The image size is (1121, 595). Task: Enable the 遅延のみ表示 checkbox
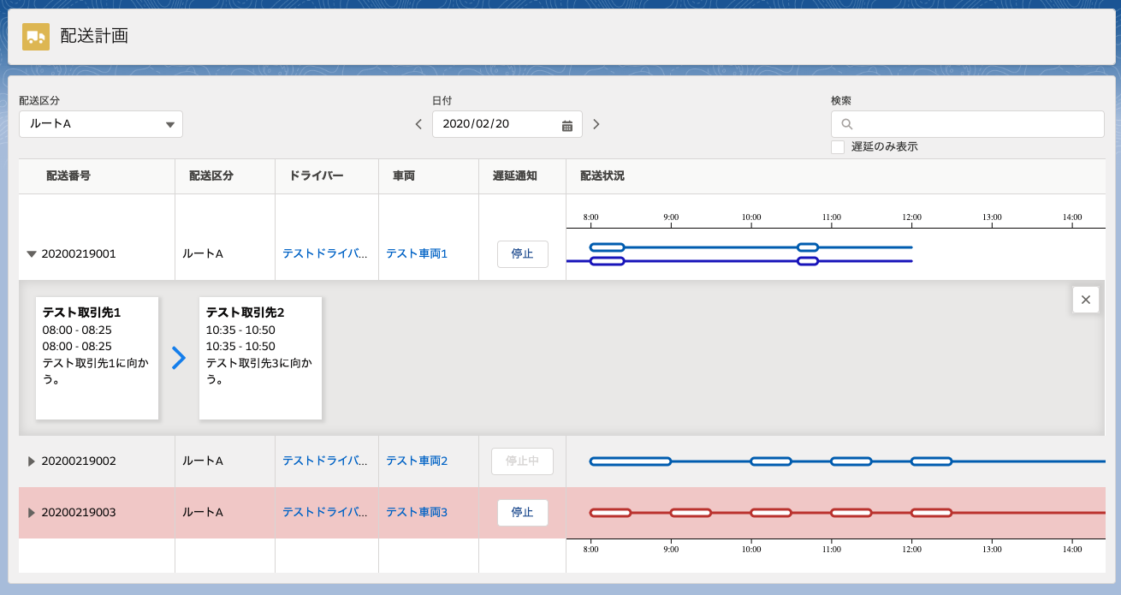838,147
